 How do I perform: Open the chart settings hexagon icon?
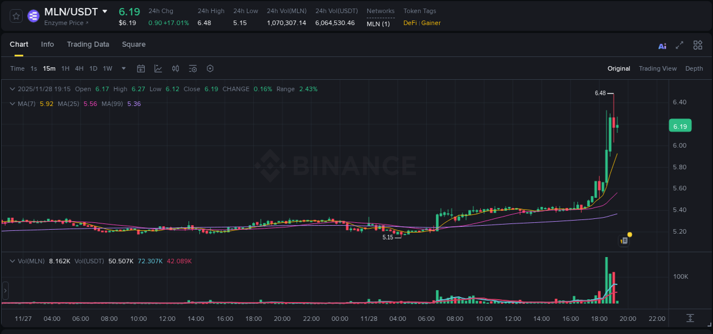pos(210,68)
